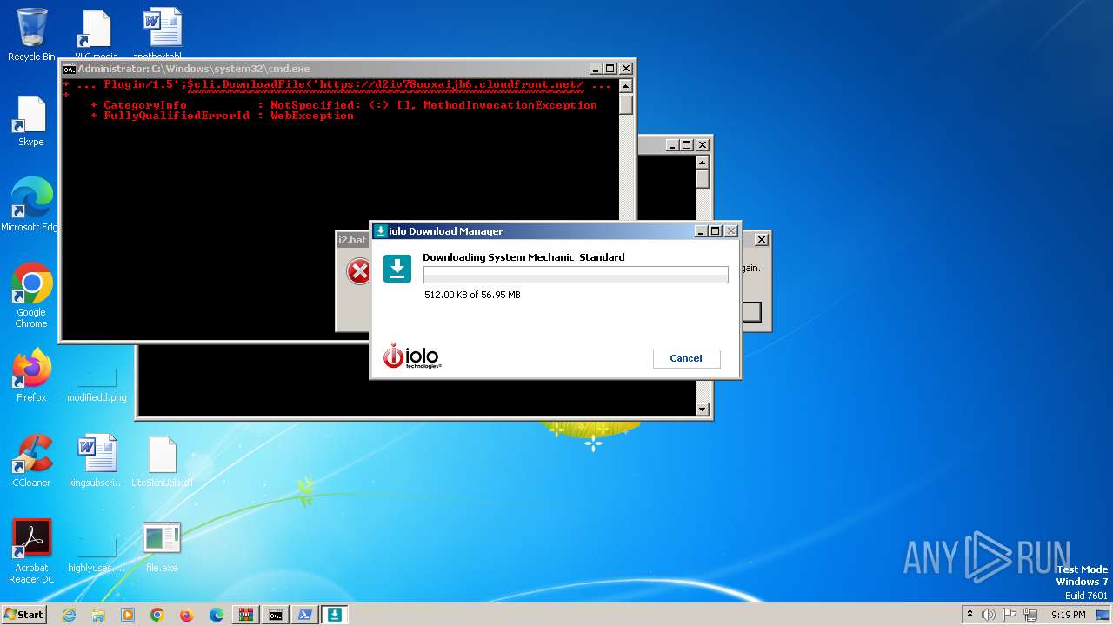The width and height of the screenshot is (1113, 626).
Task: Click the iolo technologies logo
Action: point(413,356)
